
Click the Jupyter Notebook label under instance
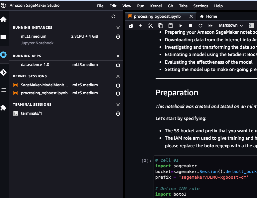click(37, 43)
